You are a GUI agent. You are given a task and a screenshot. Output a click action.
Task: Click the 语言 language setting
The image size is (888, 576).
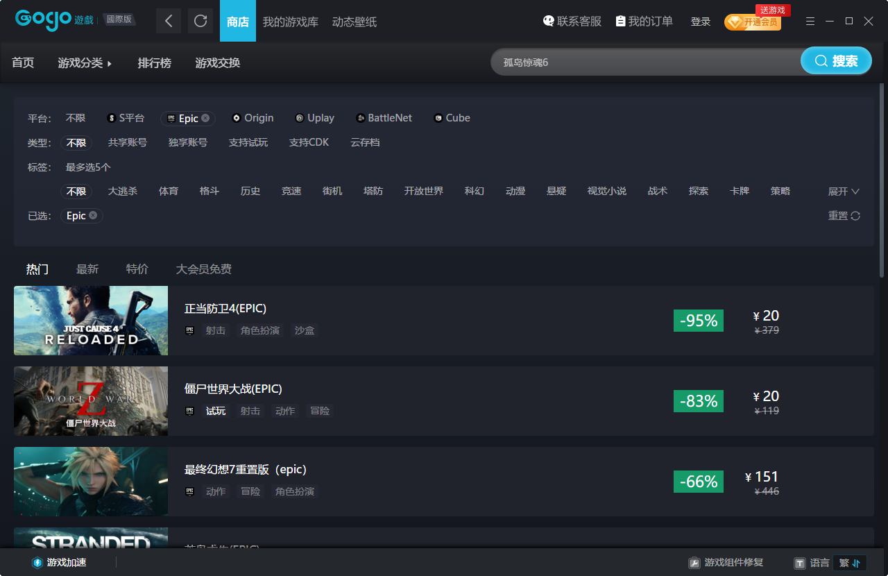(812, 563)
